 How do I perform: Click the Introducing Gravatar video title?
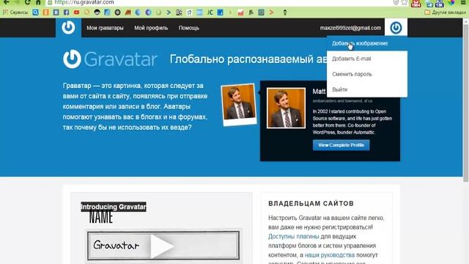click(114, 207)
